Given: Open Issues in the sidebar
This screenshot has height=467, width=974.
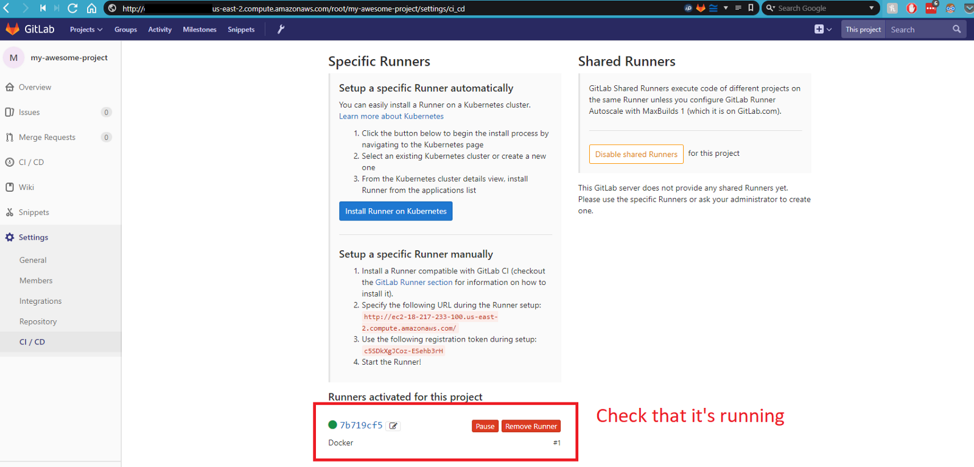Looking at the screenshot, I should [29, 112].
